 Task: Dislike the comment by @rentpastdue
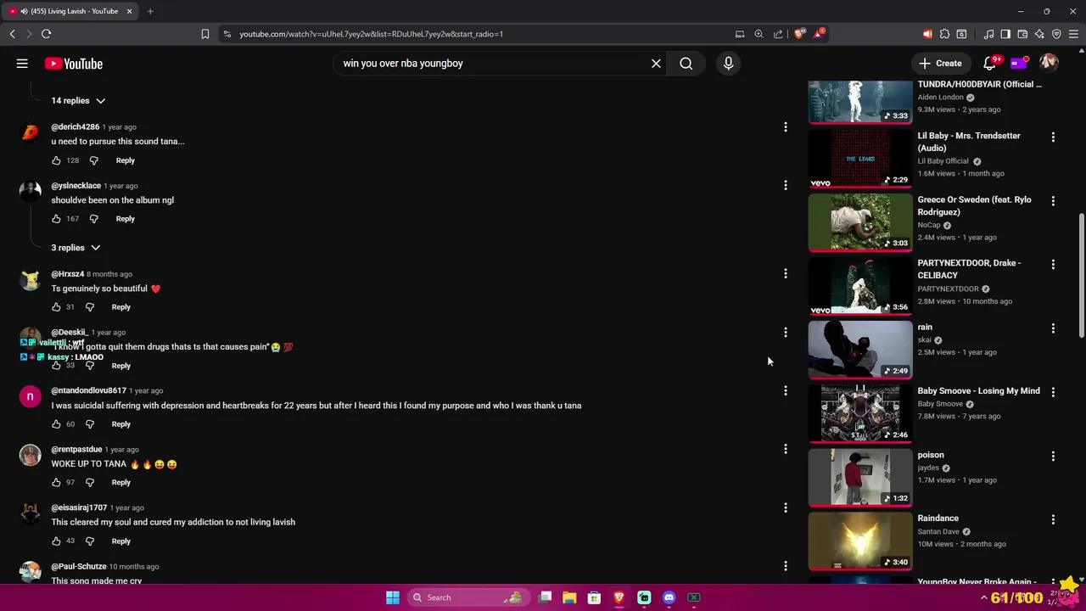[90, 483]
